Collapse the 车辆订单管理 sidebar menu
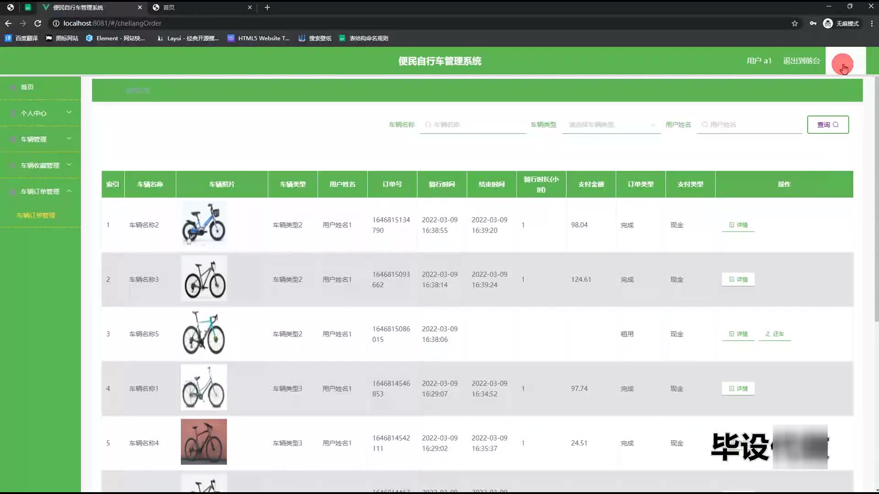Screen dimensions: 879x494 coord(40,191)
